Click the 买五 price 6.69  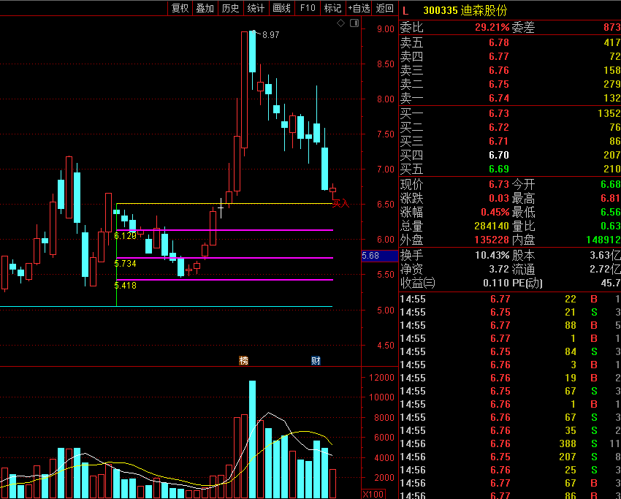click(x=498, y=169)
